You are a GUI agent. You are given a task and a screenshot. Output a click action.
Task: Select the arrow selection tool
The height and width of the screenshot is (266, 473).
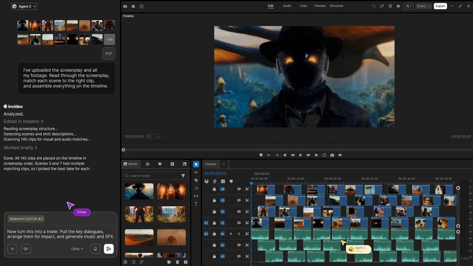[196, 164]
